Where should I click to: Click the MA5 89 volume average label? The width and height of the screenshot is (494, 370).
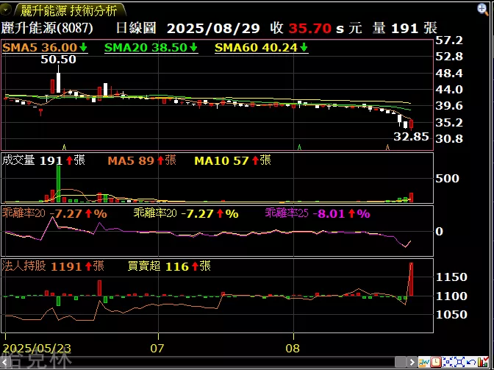142,161
